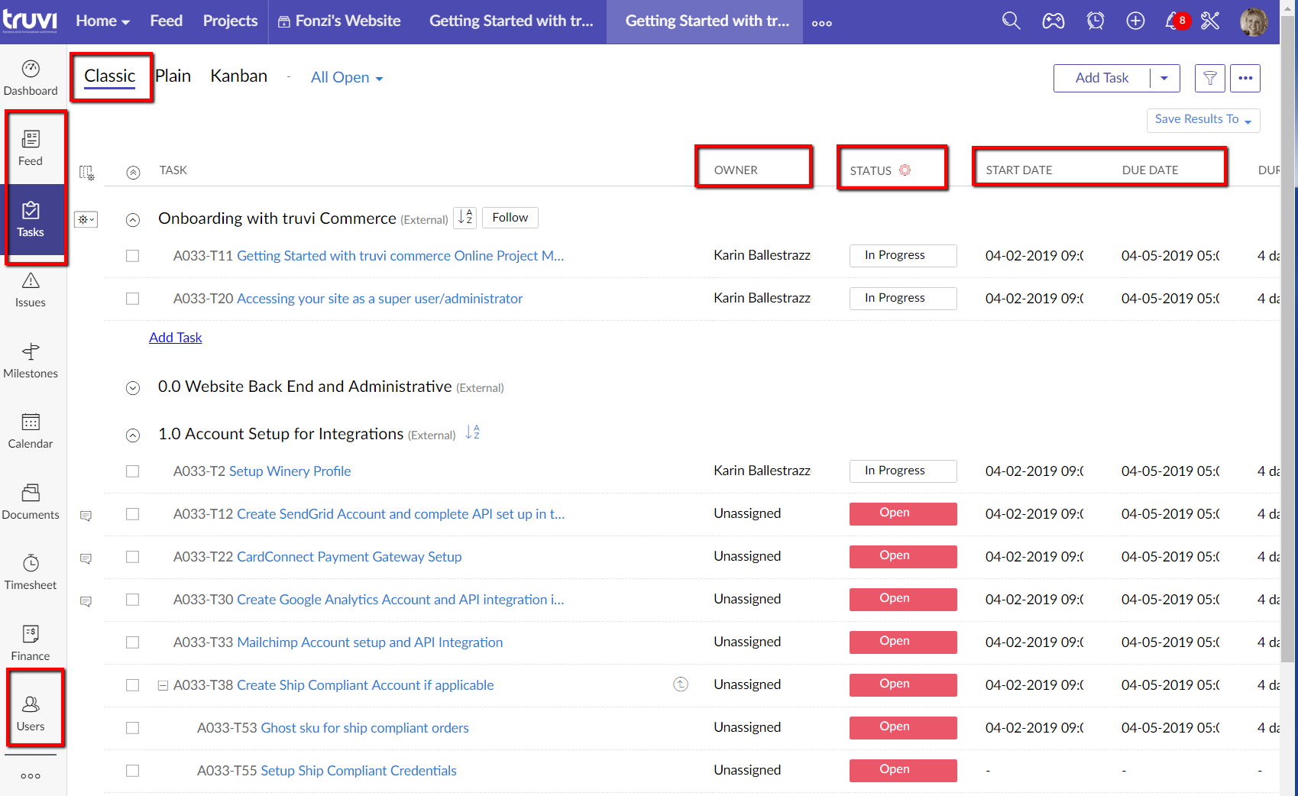Screen dimensions: 1298x796
Task: Open Feed in the top navigation
Action: 167,21
